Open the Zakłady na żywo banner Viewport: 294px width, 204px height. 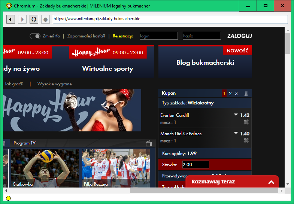(32, 61)
